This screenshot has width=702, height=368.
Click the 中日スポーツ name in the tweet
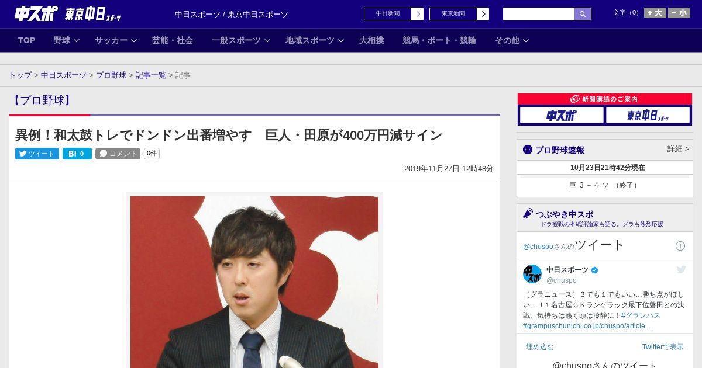click(567, 270)
